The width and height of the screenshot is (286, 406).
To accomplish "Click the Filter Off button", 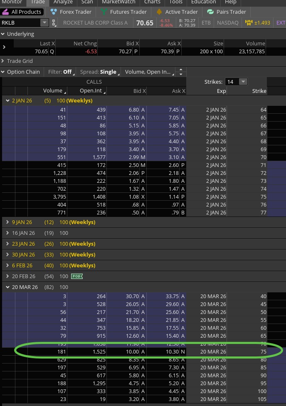I will pos(61,72).
